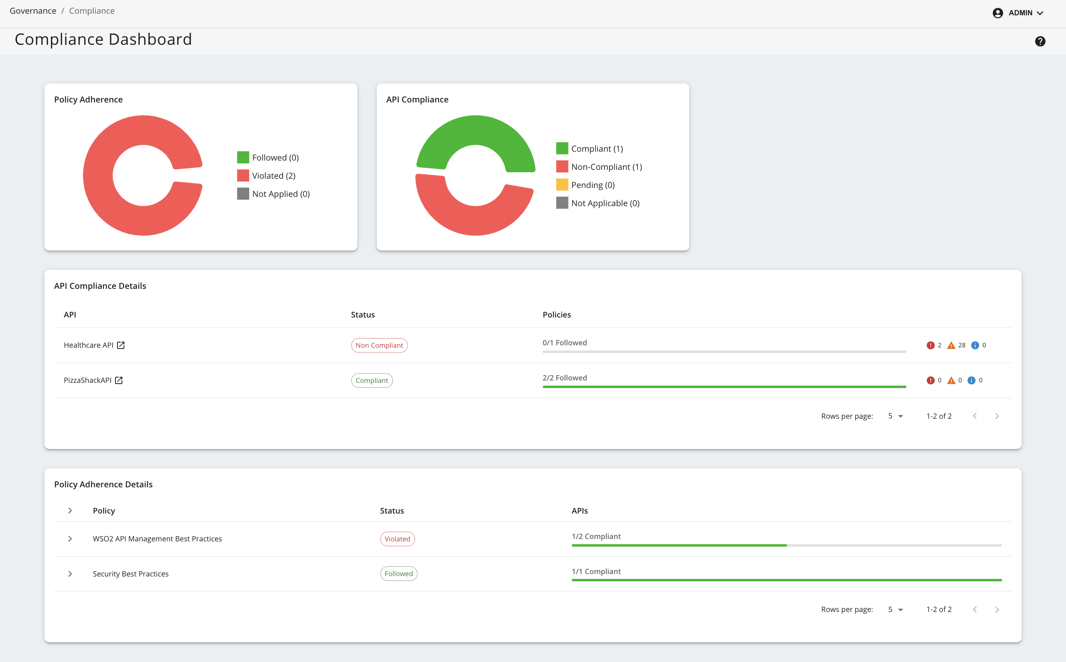The height and width of the screenshot is (662, 1066).
Task: Click the green Compliant donut segment
Action: coord(475,130)
